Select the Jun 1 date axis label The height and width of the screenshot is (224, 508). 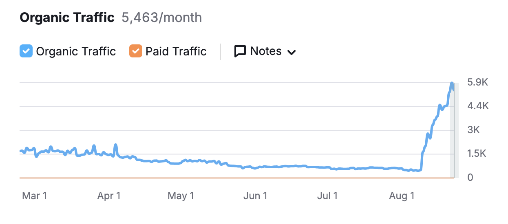click(255, 196)
